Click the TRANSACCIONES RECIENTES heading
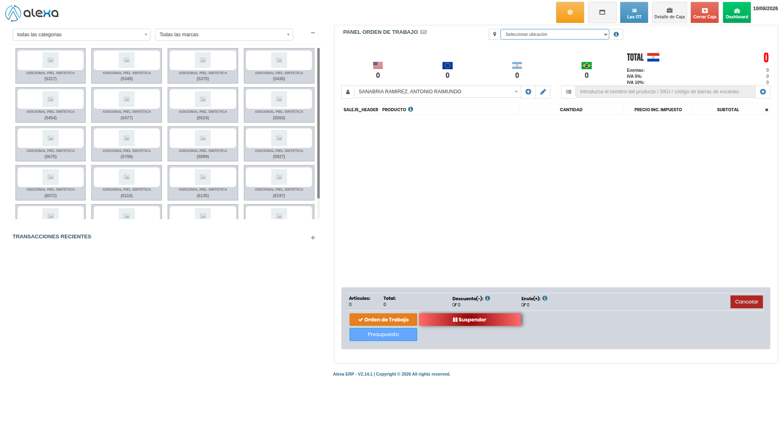Image resolution: width=783 pixels, height=440 pixels. [x=52, y=237]
